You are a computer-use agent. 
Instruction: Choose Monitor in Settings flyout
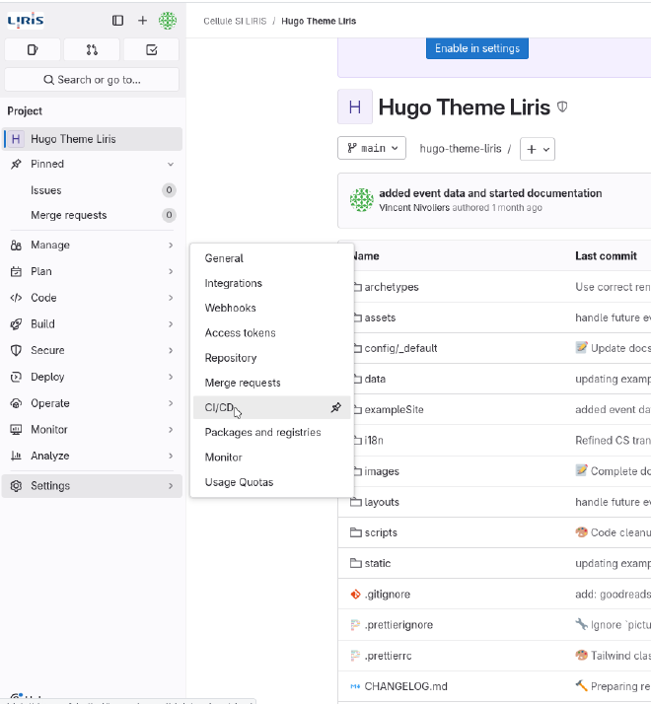pos(272,458)
